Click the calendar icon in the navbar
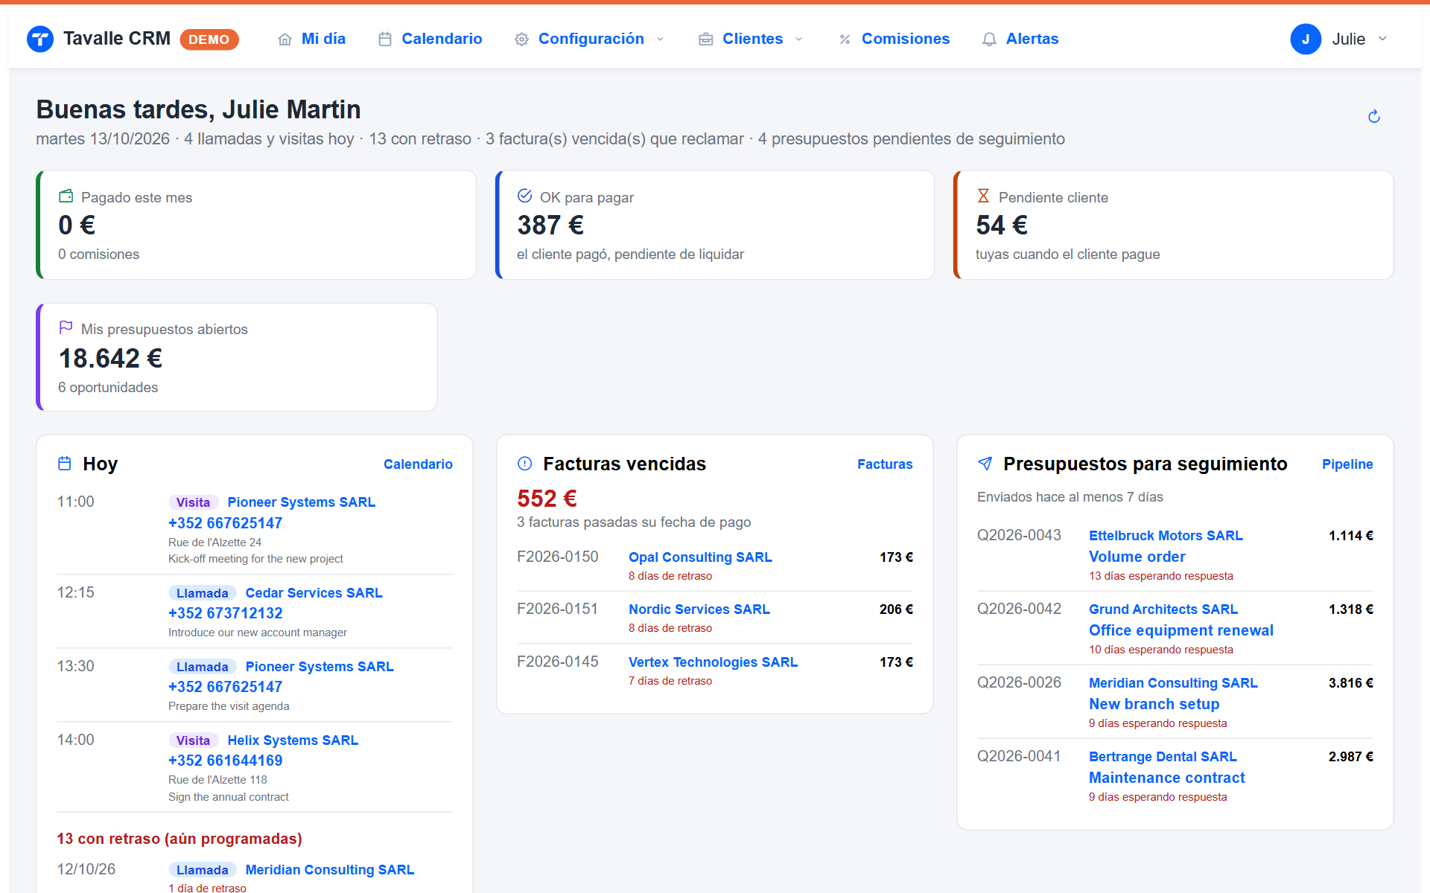The height and width of the screenshot is (893, 1430). click(x=385, y=39)
